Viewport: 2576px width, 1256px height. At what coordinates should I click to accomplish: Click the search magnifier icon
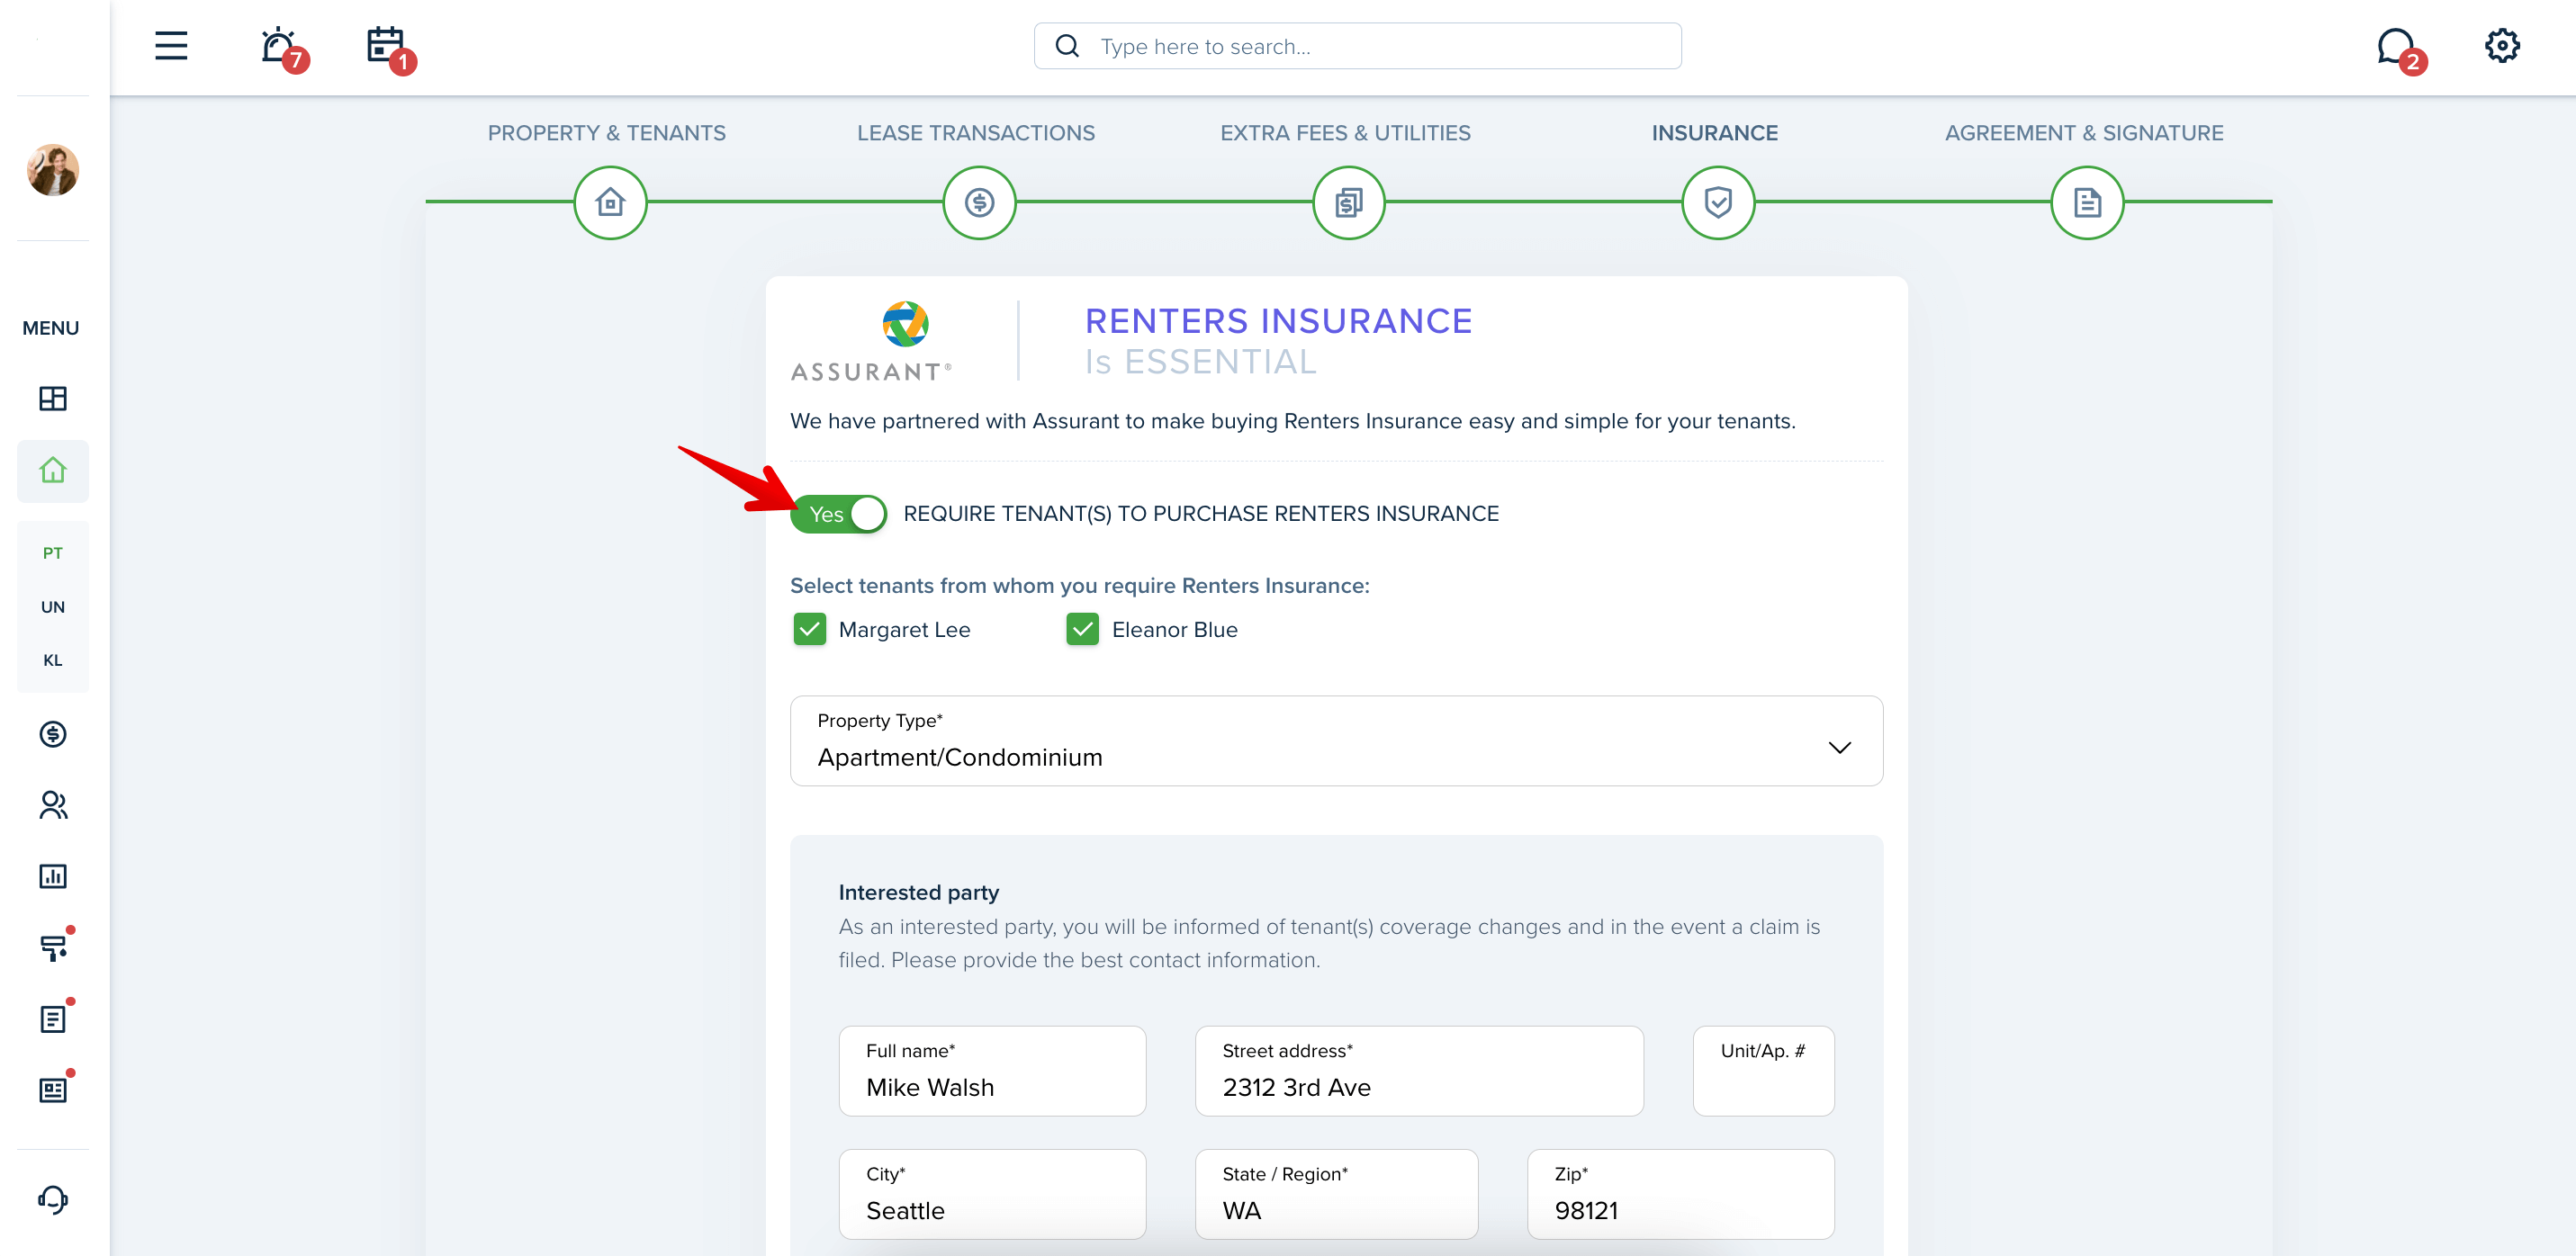pyautogui.click(x=1067, y=46)
